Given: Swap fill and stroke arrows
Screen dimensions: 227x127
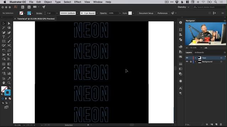Looking at the screenshot, I should click(x=10, y=87).
